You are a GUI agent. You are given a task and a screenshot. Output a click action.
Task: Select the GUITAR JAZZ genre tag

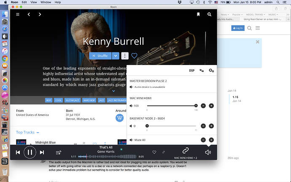click(73, 100)
